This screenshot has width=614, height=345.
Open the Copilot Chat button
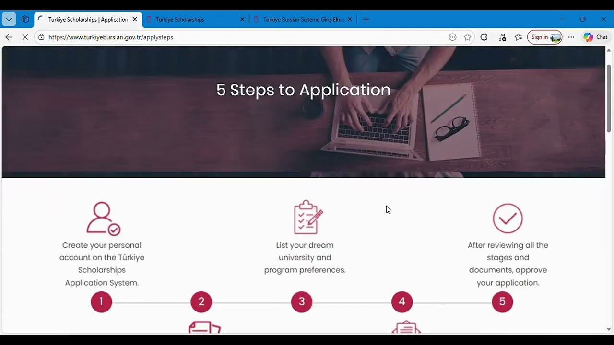pyautogui.click(x=596, y=37)
